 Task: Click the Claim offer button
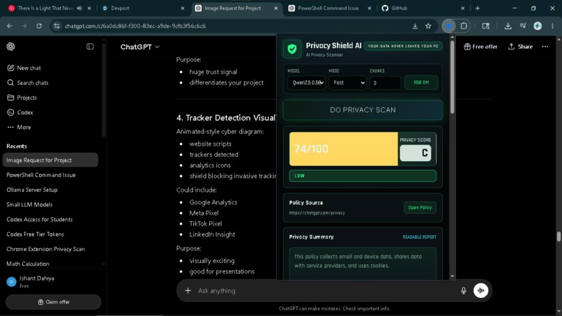coord(54,302)
